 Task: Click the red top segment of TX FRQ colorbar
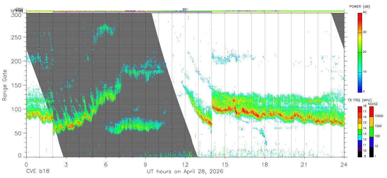pyautogui.click(x=360, y=109)
